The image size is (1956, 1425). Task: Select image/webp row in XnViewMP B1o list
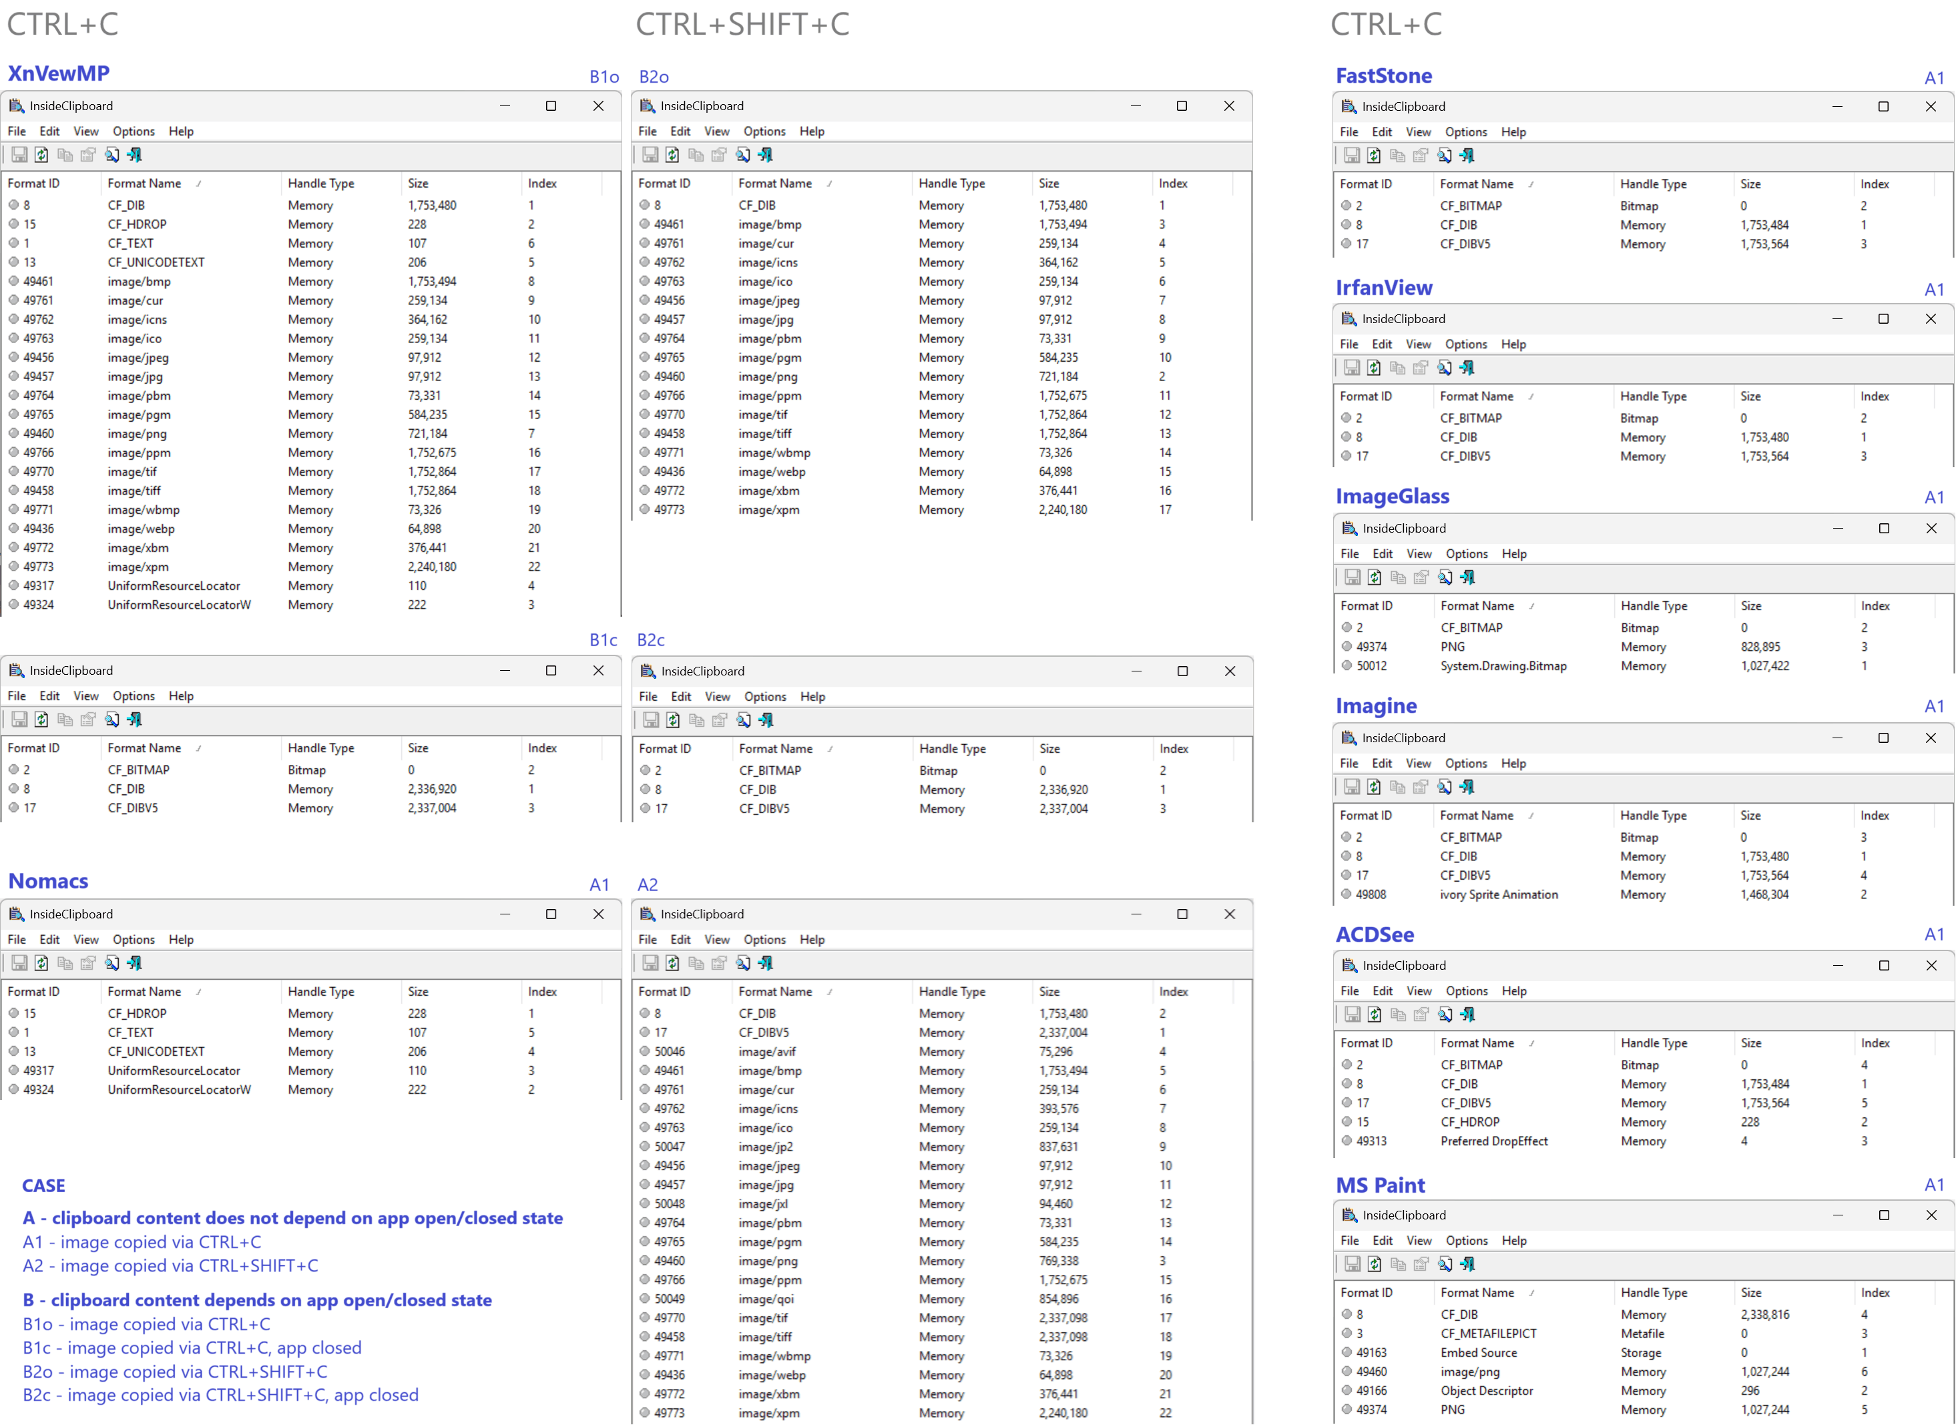(141, 529)
